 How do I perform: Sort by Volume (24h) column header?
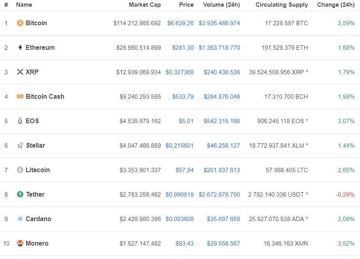tap(221, 5)
